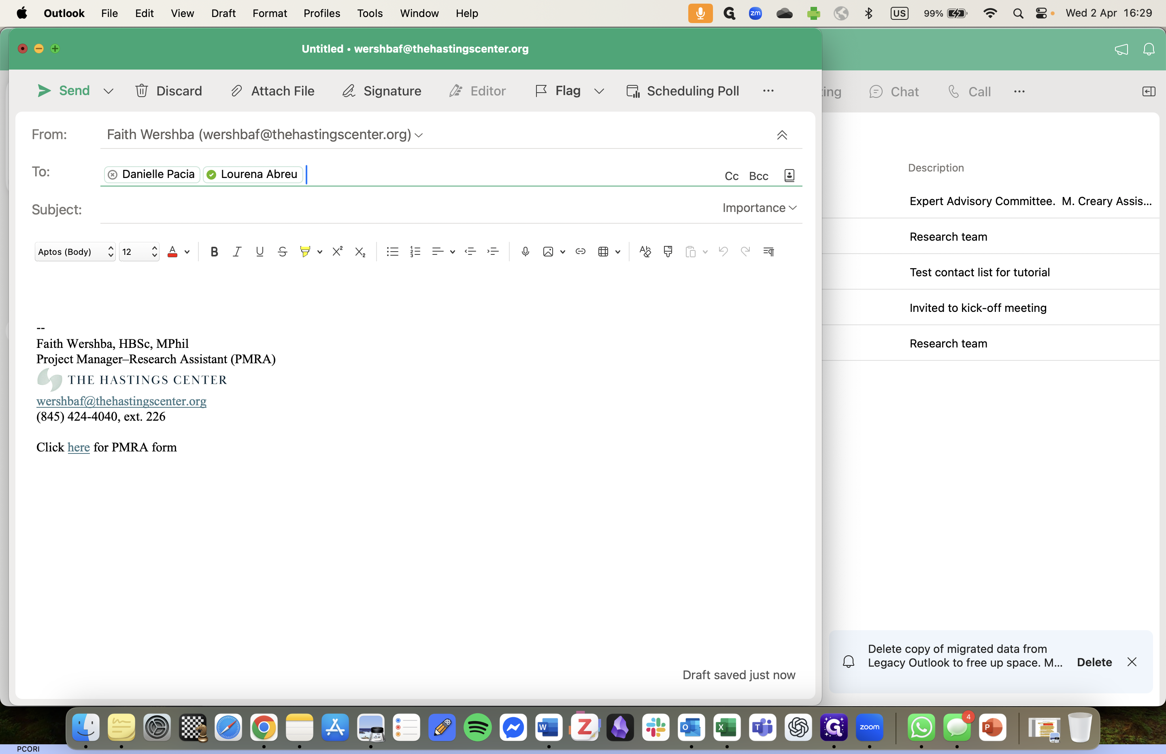Click into the Subject field
Image resolution: width=1166 pixels, height=754 pixels.
point(406,209)
